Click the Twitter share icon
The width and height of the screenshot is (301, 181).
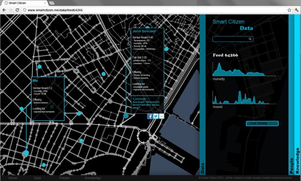(156, 116)
